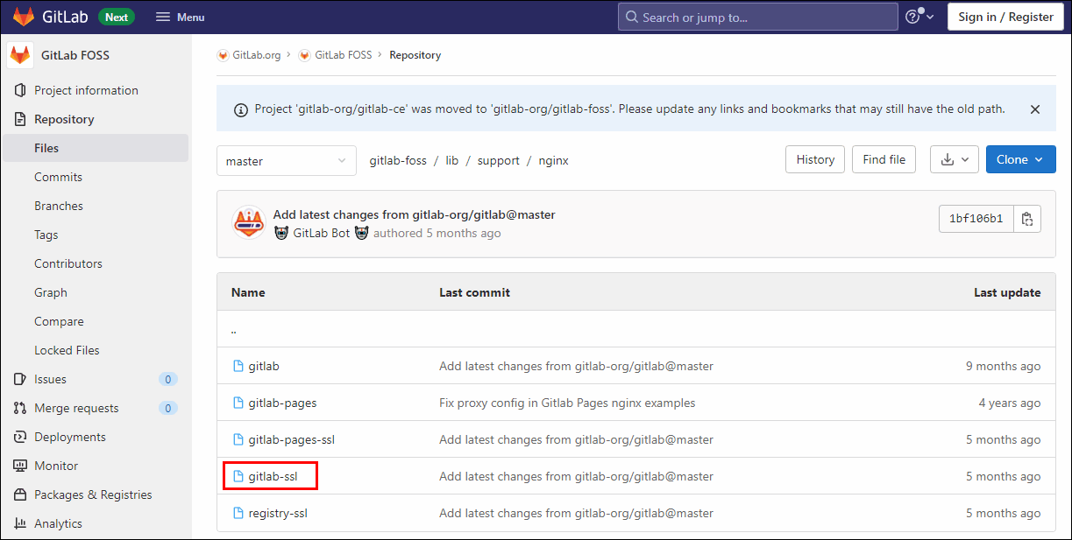The height and width of the screenshot is (540, 1072).
Task: Open the gitlab-pages file
Action: [282, 403]
